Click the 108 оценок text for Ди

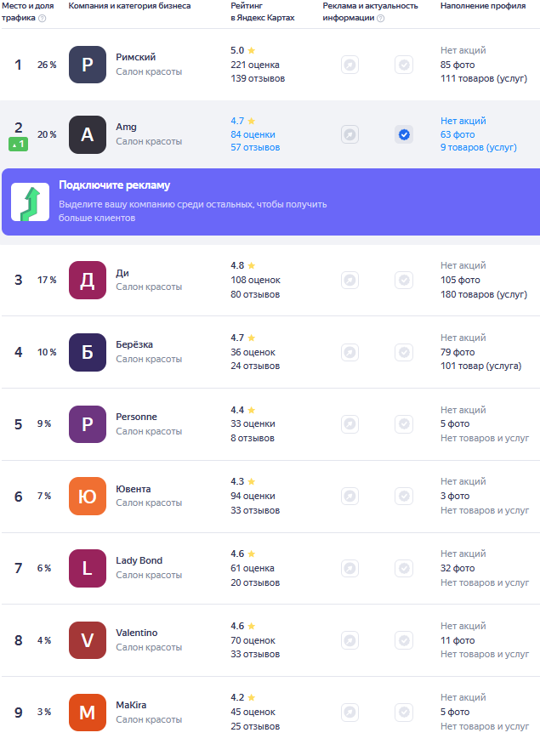255,281
